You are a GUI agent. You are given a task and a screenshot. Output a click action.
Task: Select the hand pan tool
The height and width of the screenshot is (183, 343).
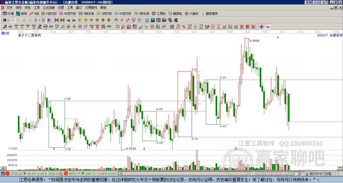tap(116, 20)
